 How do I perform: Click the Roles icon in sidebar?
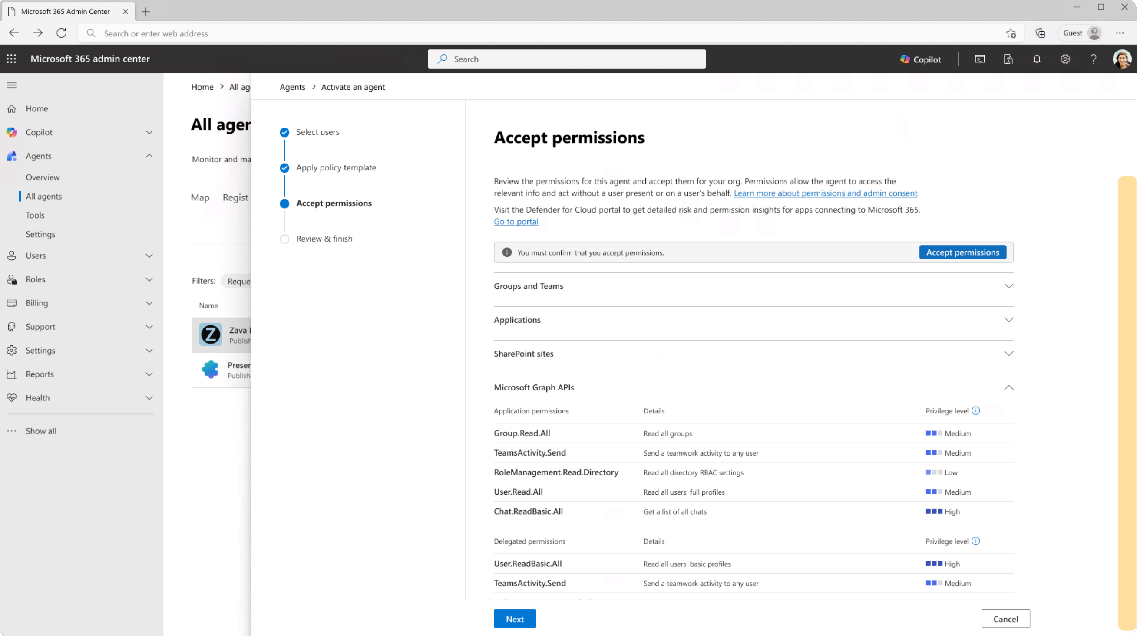[12, 280]
